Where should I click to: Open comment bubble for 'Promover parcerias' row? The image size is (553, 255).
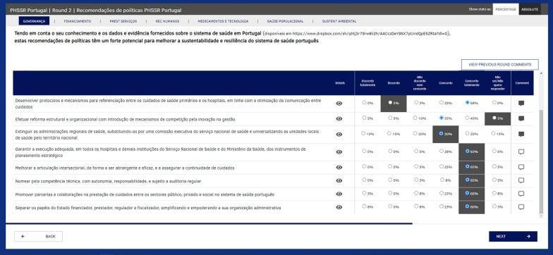pyautogui.click(x=521, y=194)
